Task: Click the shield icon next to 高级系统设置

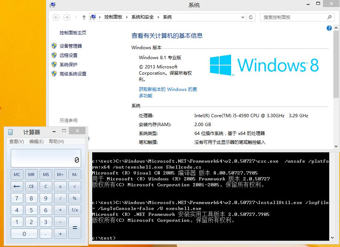Action: (54, 74)
